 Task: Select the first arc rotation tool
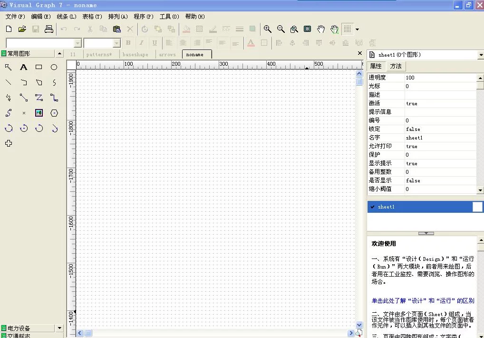9,128
